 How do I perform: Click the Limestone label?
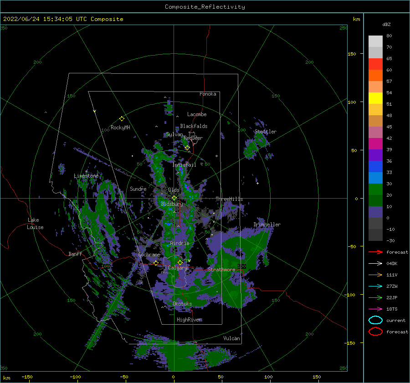click(x=86, y=176)
